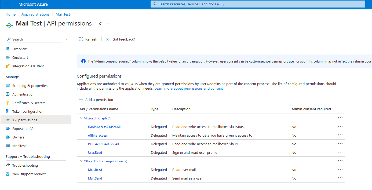The height and width of the screenshot is (190, 372).
Task: Click the Branding & properties icon
Action: click(8, 86)
